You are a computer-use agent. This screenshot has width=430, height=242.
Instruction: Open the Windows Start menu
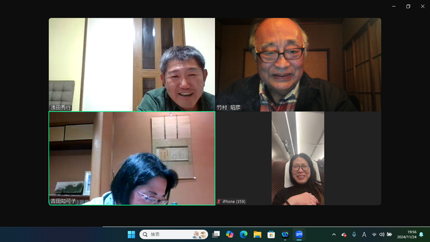pyautogui.click(x=132, y=235)
